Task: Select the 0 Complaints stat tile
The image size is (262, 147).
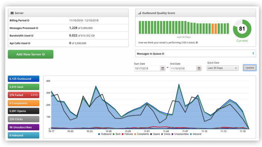Action: (24, 103)
